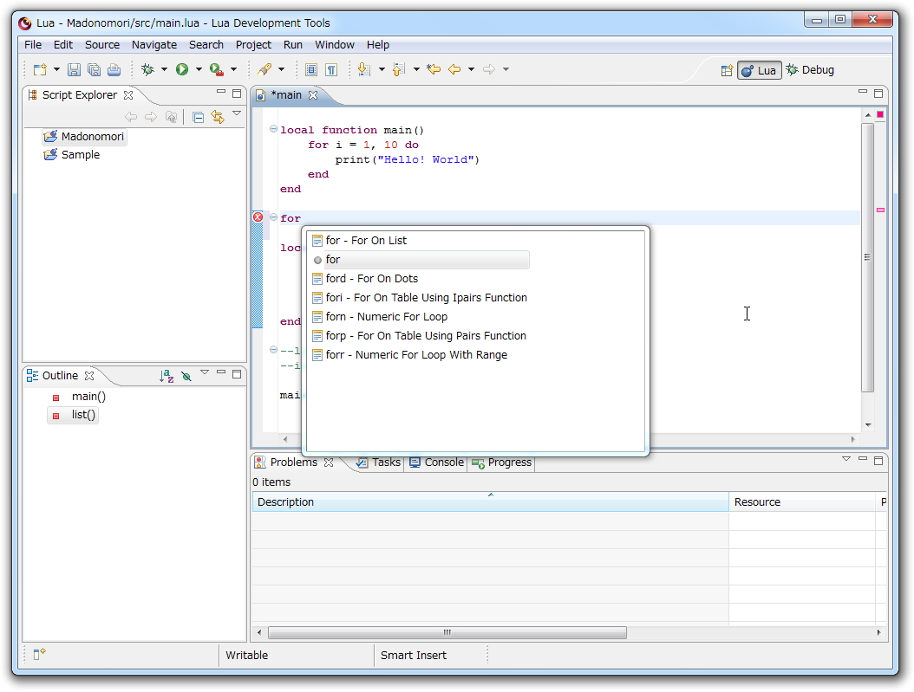Toggle Show Whitespace Characters button
The height and width of the screenshot is (692, 914).
coord(330,70)
